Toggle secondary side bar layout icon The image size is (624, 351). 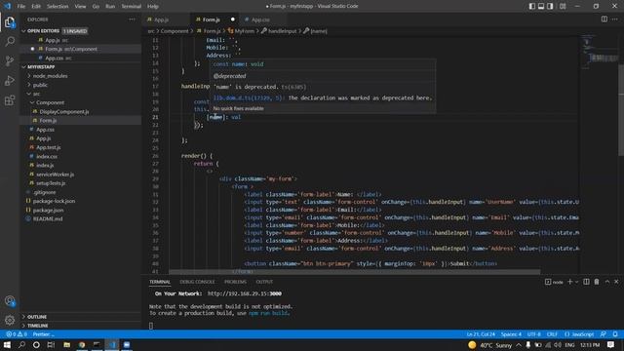[550, 7]
